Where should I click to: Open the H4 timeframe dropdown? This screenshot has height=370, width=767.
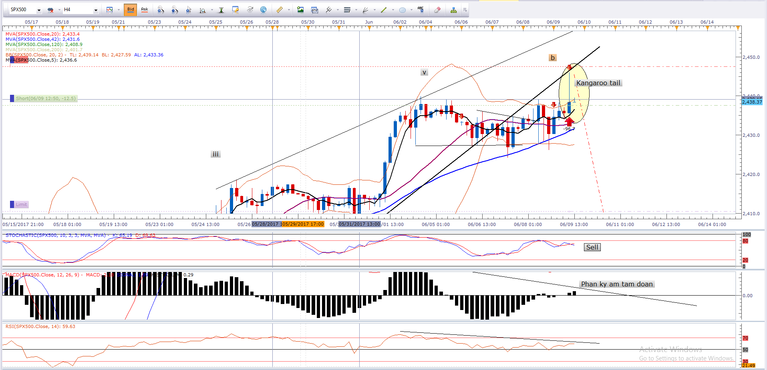click(x=96, y=10)
